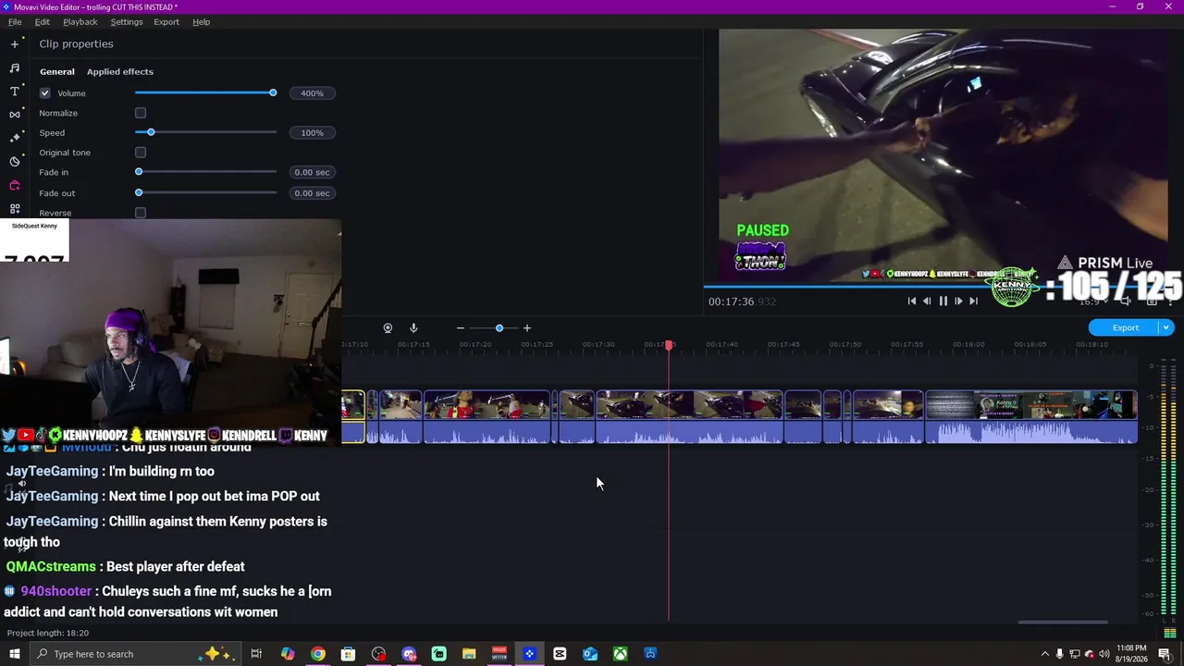1184x666 pixels.
Task: Open Outlook from the taskbar
Action: [x=590, y=654]
